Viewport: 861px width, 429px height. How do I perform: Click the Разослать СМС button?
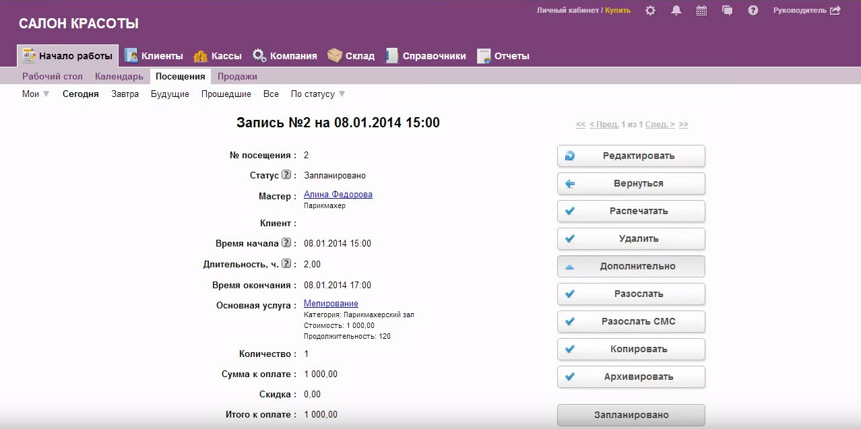point(631,321)
